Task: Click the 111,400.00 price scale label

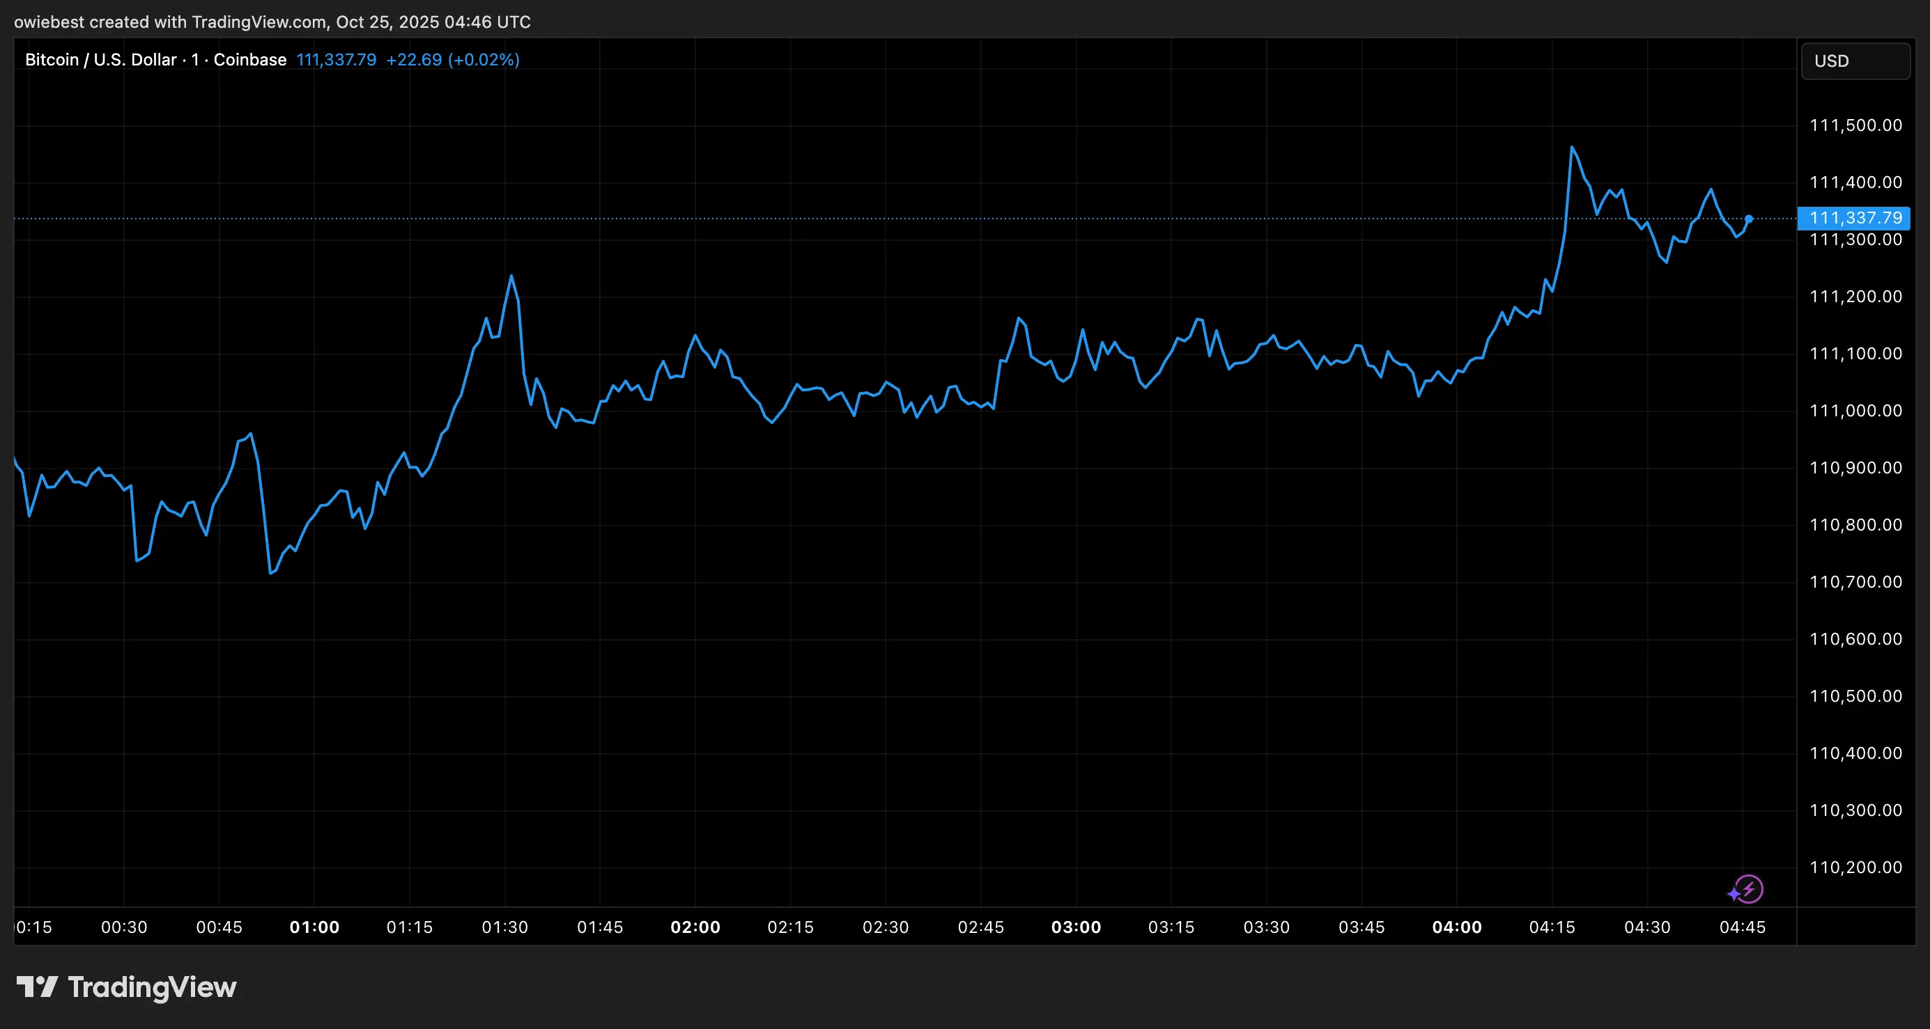Action: point(1855,182)
